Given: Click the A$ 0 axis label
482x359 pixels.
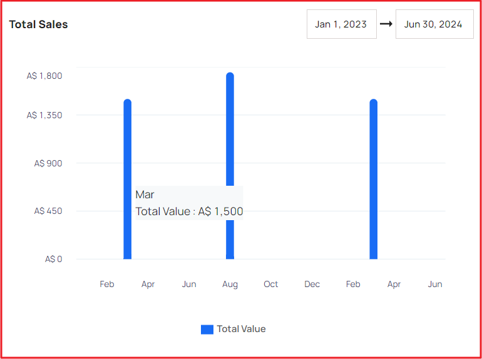Looking at the screenshot, I should 53,259.
